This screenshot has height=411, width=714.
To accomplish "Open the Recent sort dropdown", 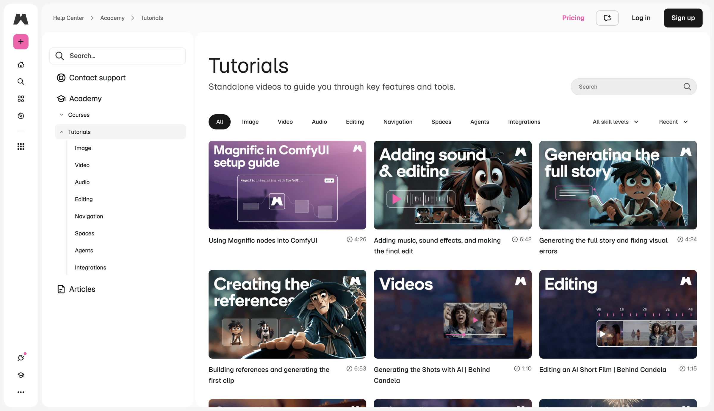I will (x=673, y=122).
